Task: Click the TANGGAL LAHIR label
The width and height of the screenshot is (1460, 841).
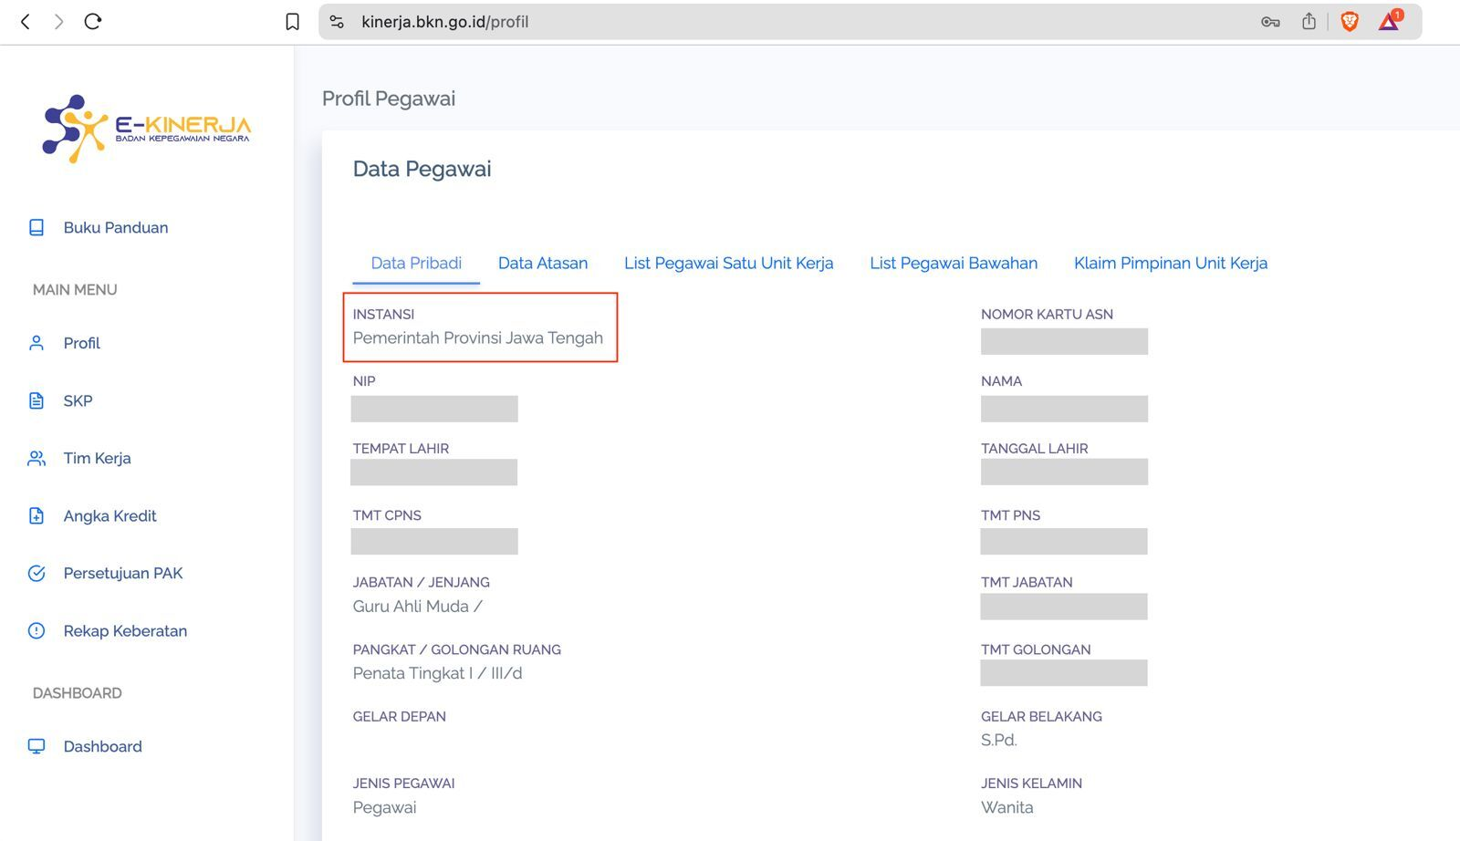Action: click(1034, 449)
